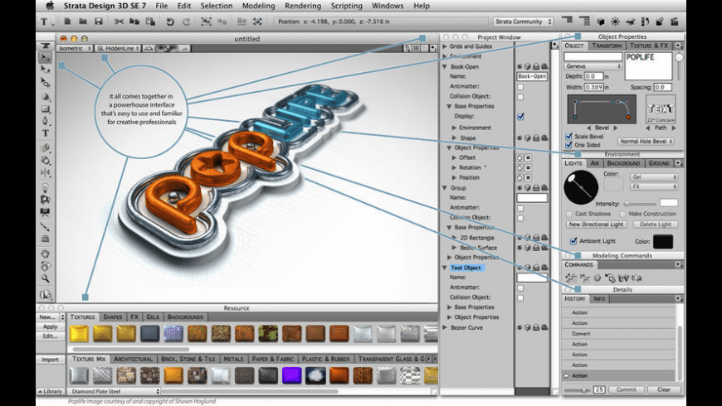Select the Object Move arrow tool
The height and width of the screenshot is (406, 722).
(45, 57)
